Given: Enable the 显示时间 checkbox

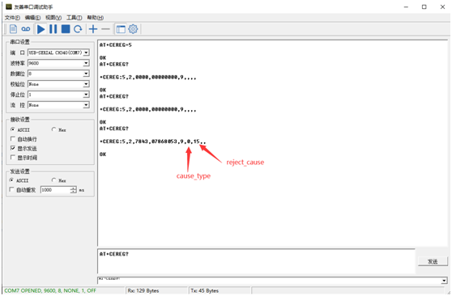Looking at the screenshot, I should (x=13, y=158).
